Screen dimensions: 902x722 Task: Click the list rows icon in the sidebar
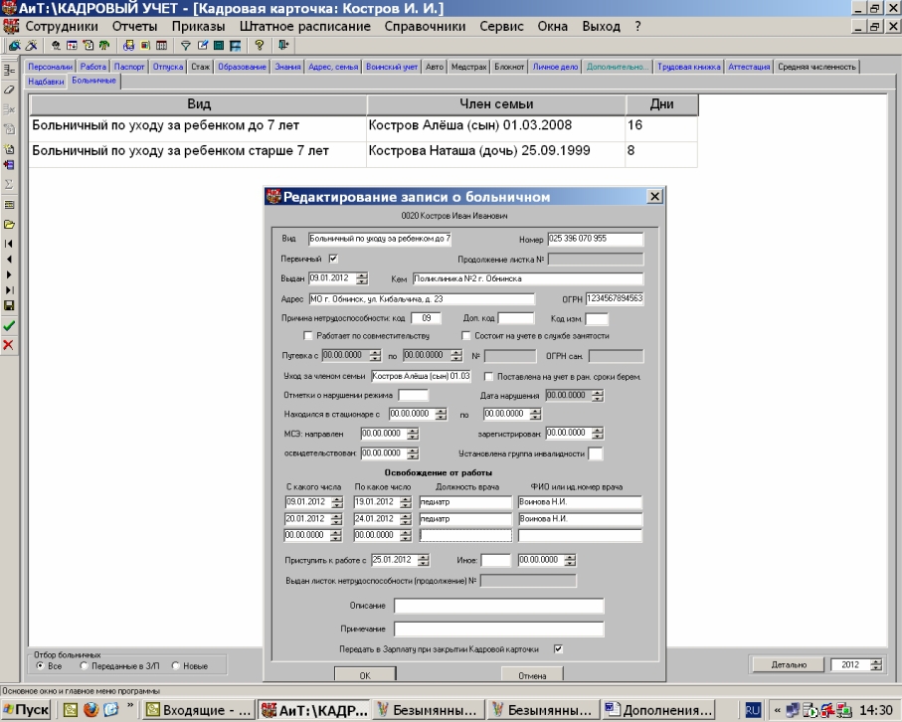(9, 205)
